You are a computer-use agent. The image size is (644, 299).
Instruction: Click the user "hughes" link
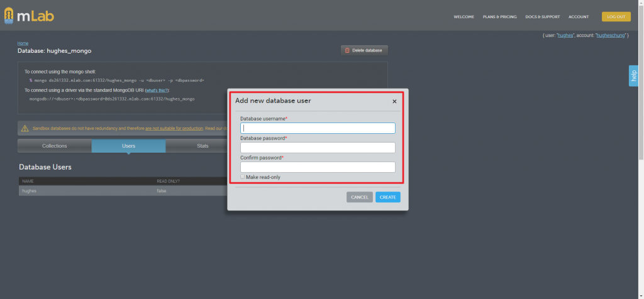pyautogui.click(x=565, y=36)
